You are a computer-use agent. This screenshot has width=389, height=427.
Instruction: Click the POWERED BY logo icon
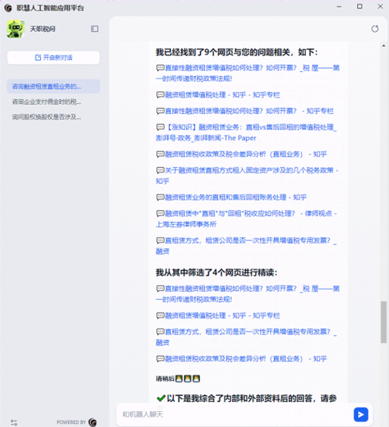[x=92, y=422]
